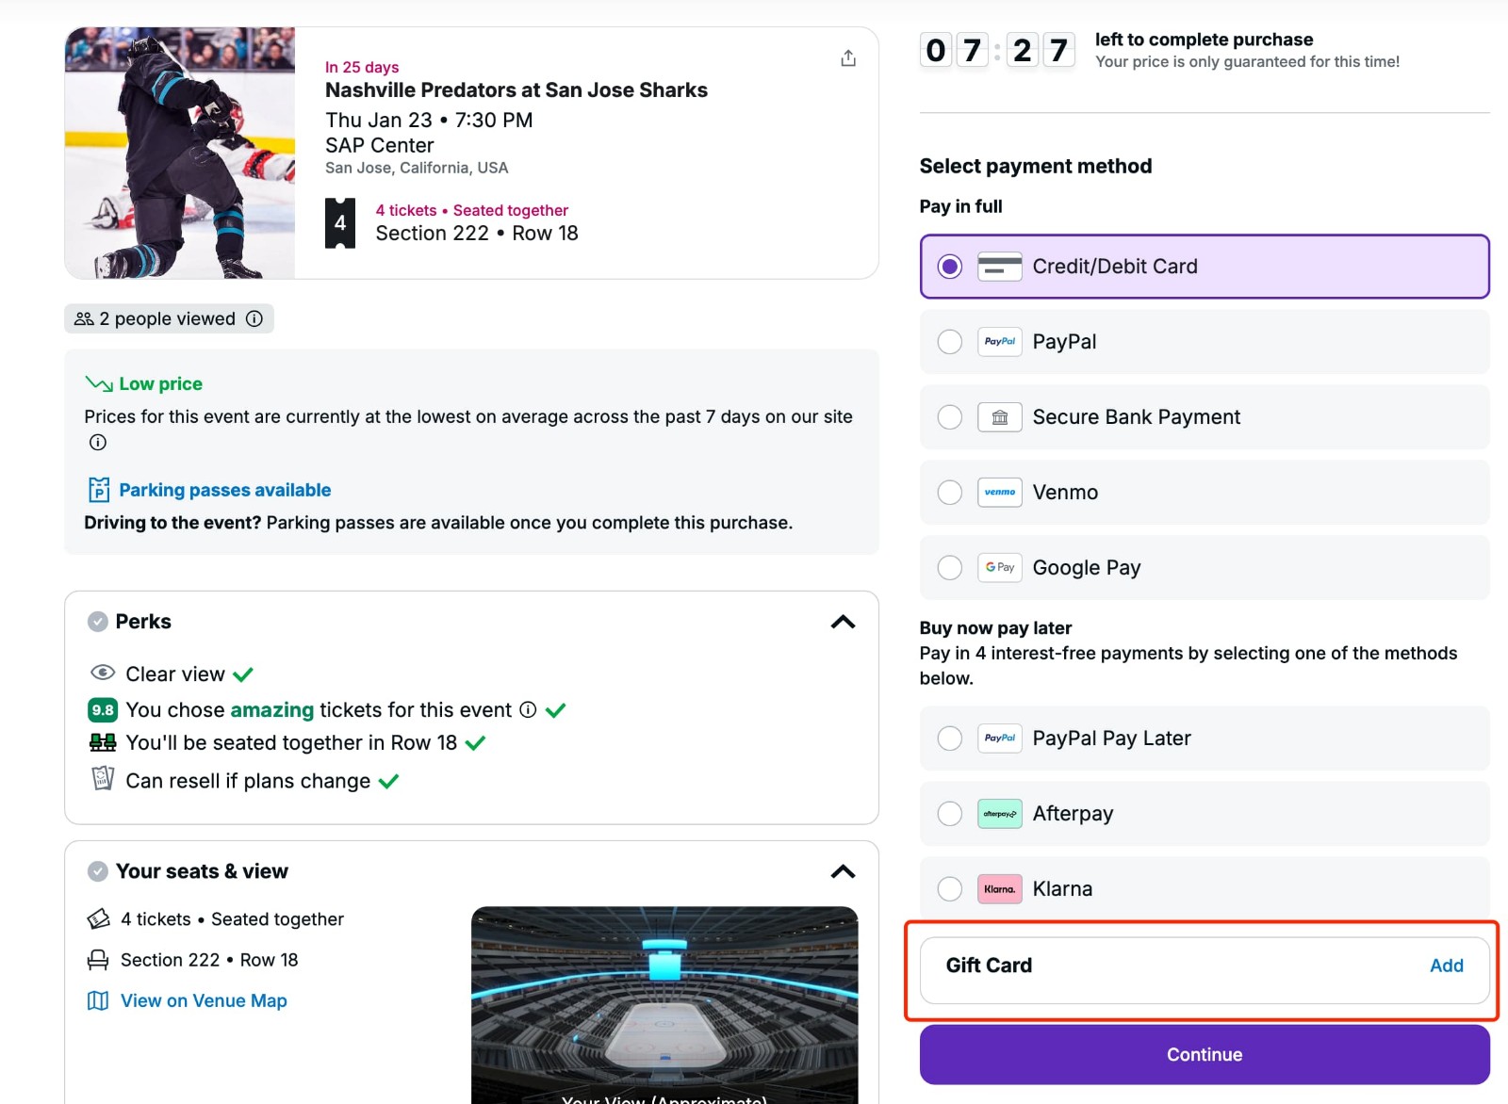Collapse the Perks section

(x=844, y=621)
